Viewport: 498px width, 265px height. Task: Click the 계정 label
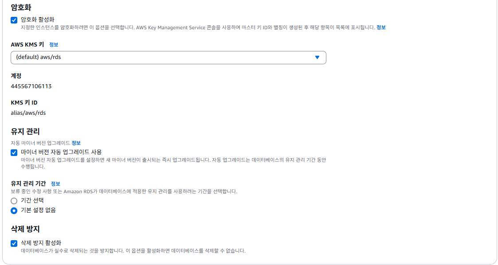(x=16, y=76)
